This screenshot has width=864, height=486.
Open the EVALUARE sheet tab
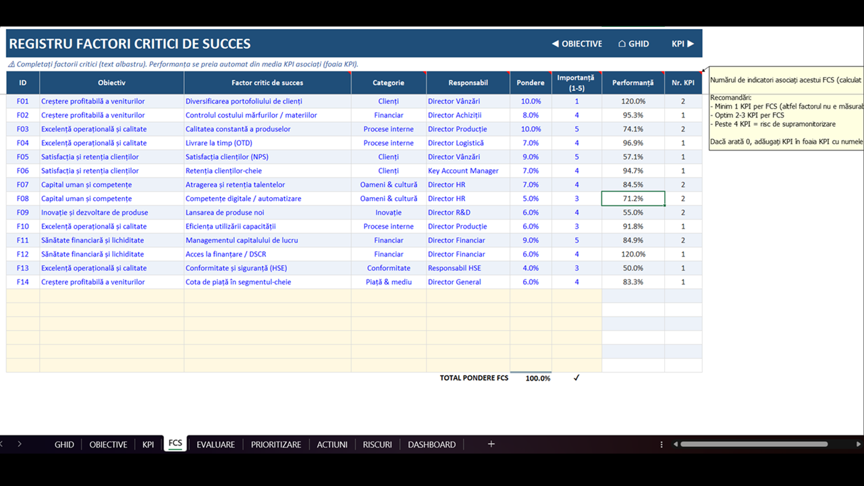click(215, 444)
